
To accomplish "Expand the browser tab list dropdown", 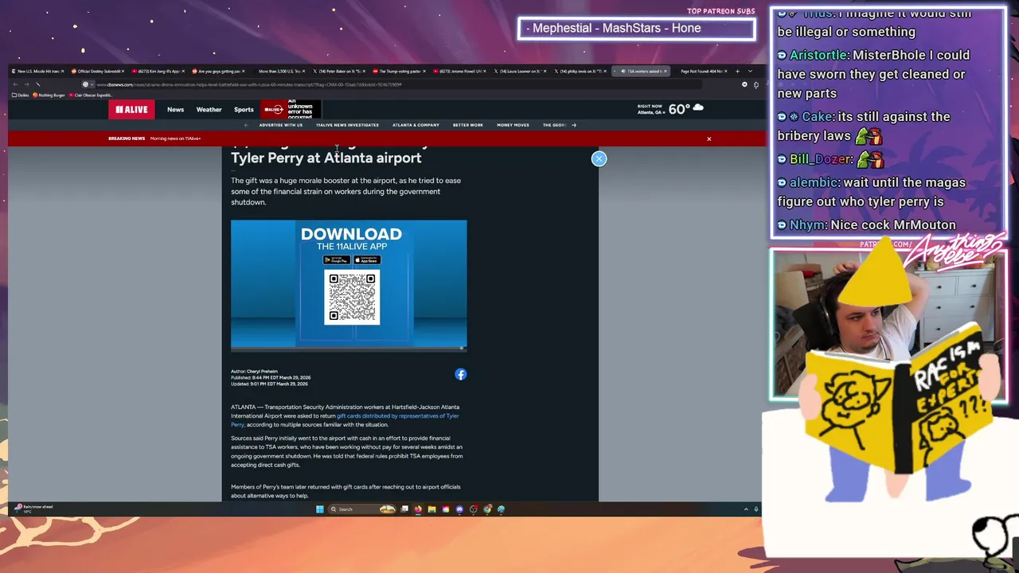I will coord(750,71).
